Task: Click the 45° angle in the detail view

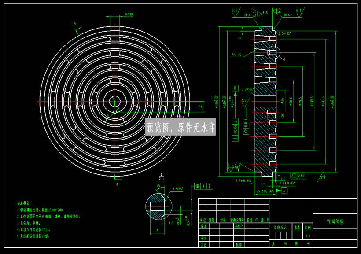Action: pos(159,186)
